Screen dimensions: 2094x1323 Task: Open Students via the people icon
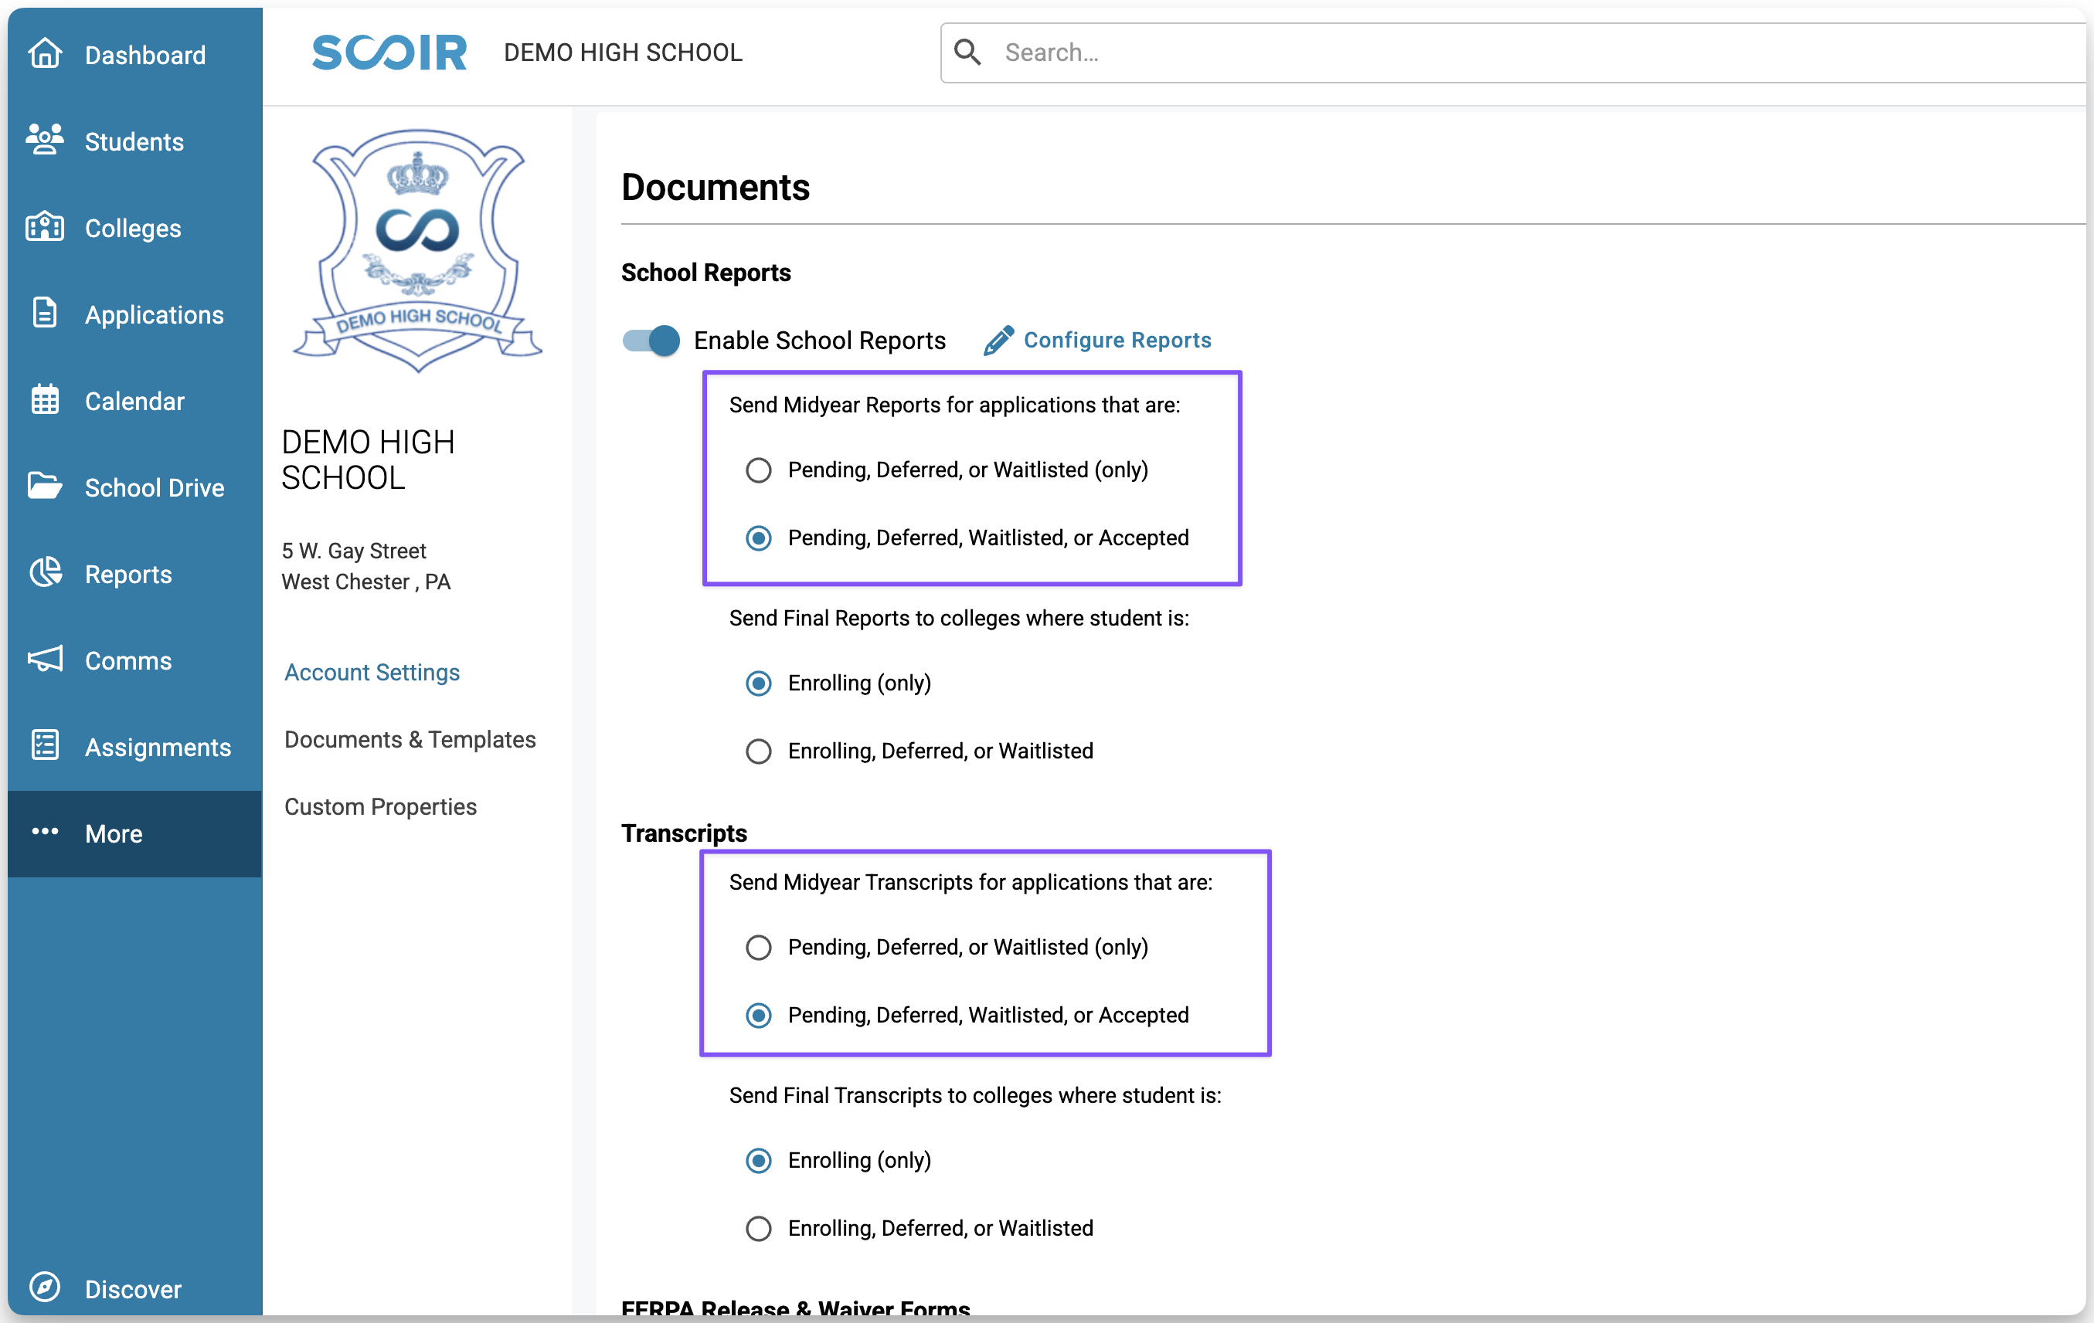44,140
